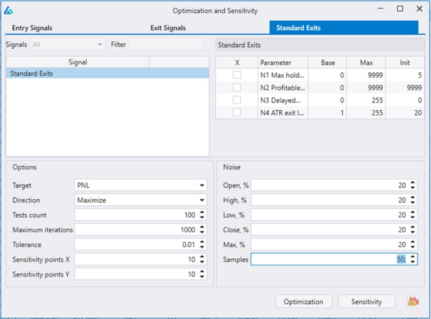The image size is (431, 319).
Task: Expand the Direction dropdown set to Maximize
Action: (x=140, y=200)
